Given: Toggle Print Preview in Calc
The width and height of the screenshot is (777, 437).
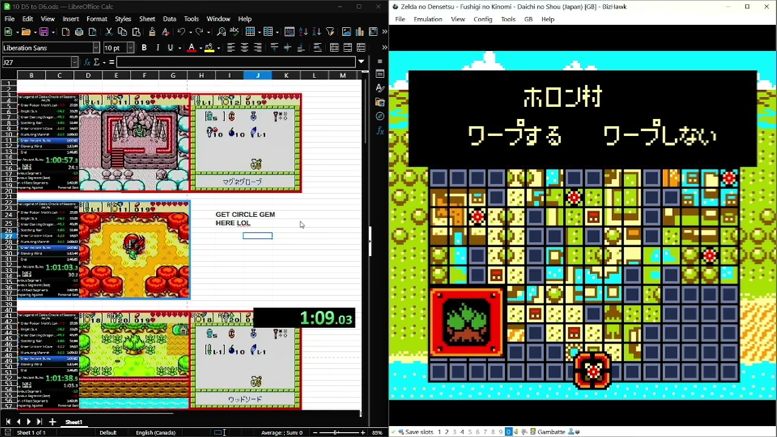Looking at the screenshot, I should point(92,32).
